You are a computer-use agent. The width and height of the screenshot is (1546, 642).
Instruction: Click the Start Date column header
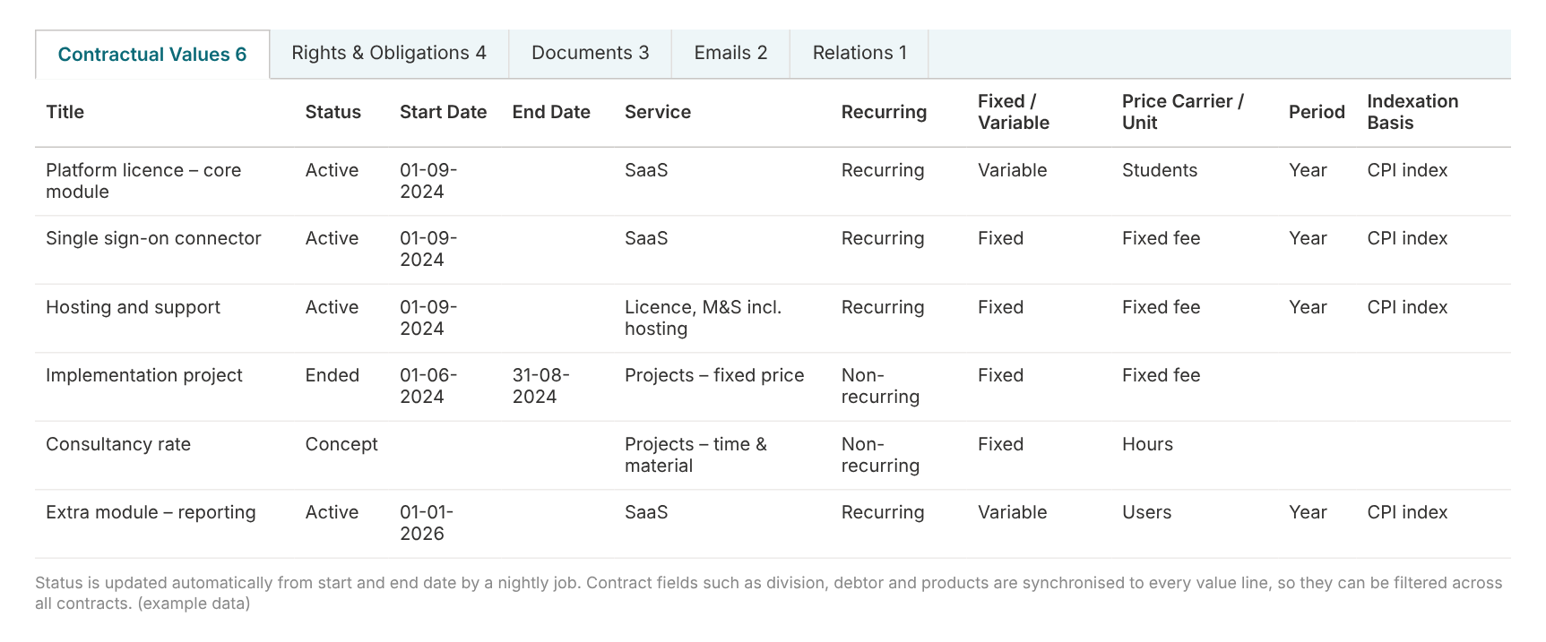click(444, 112)
